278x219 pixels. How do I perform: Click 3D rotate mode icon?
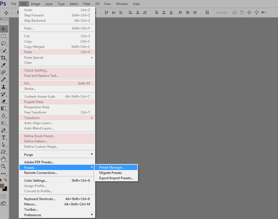pos(235,13)
